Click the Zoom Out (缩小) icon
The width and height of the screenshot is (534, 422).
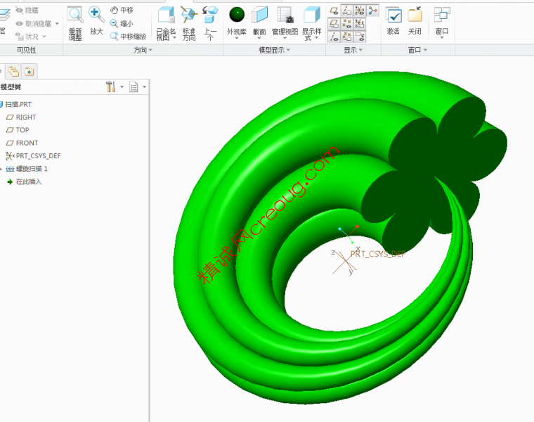coord(121,23)
